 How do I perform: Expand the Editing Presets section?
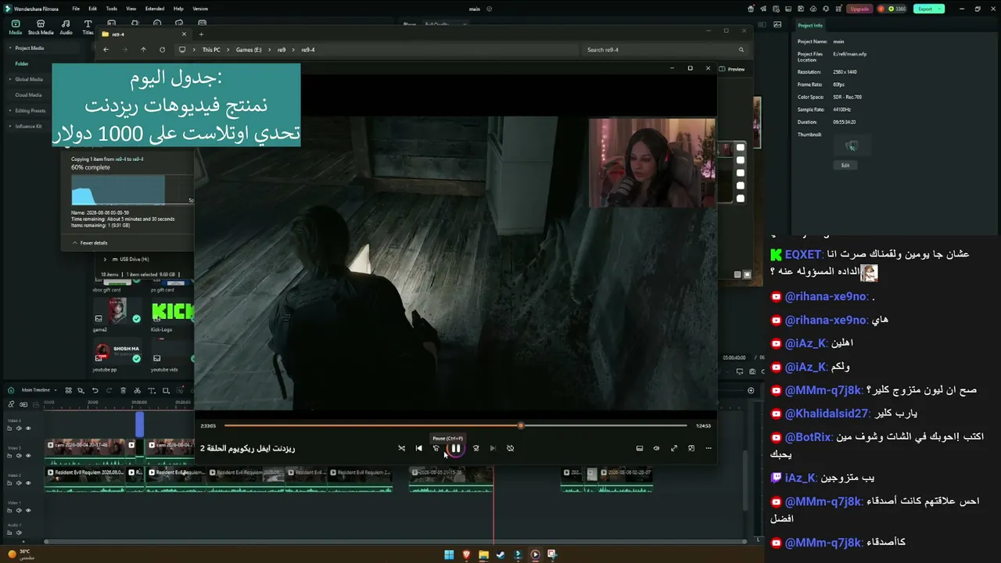[x=10, y=110]
